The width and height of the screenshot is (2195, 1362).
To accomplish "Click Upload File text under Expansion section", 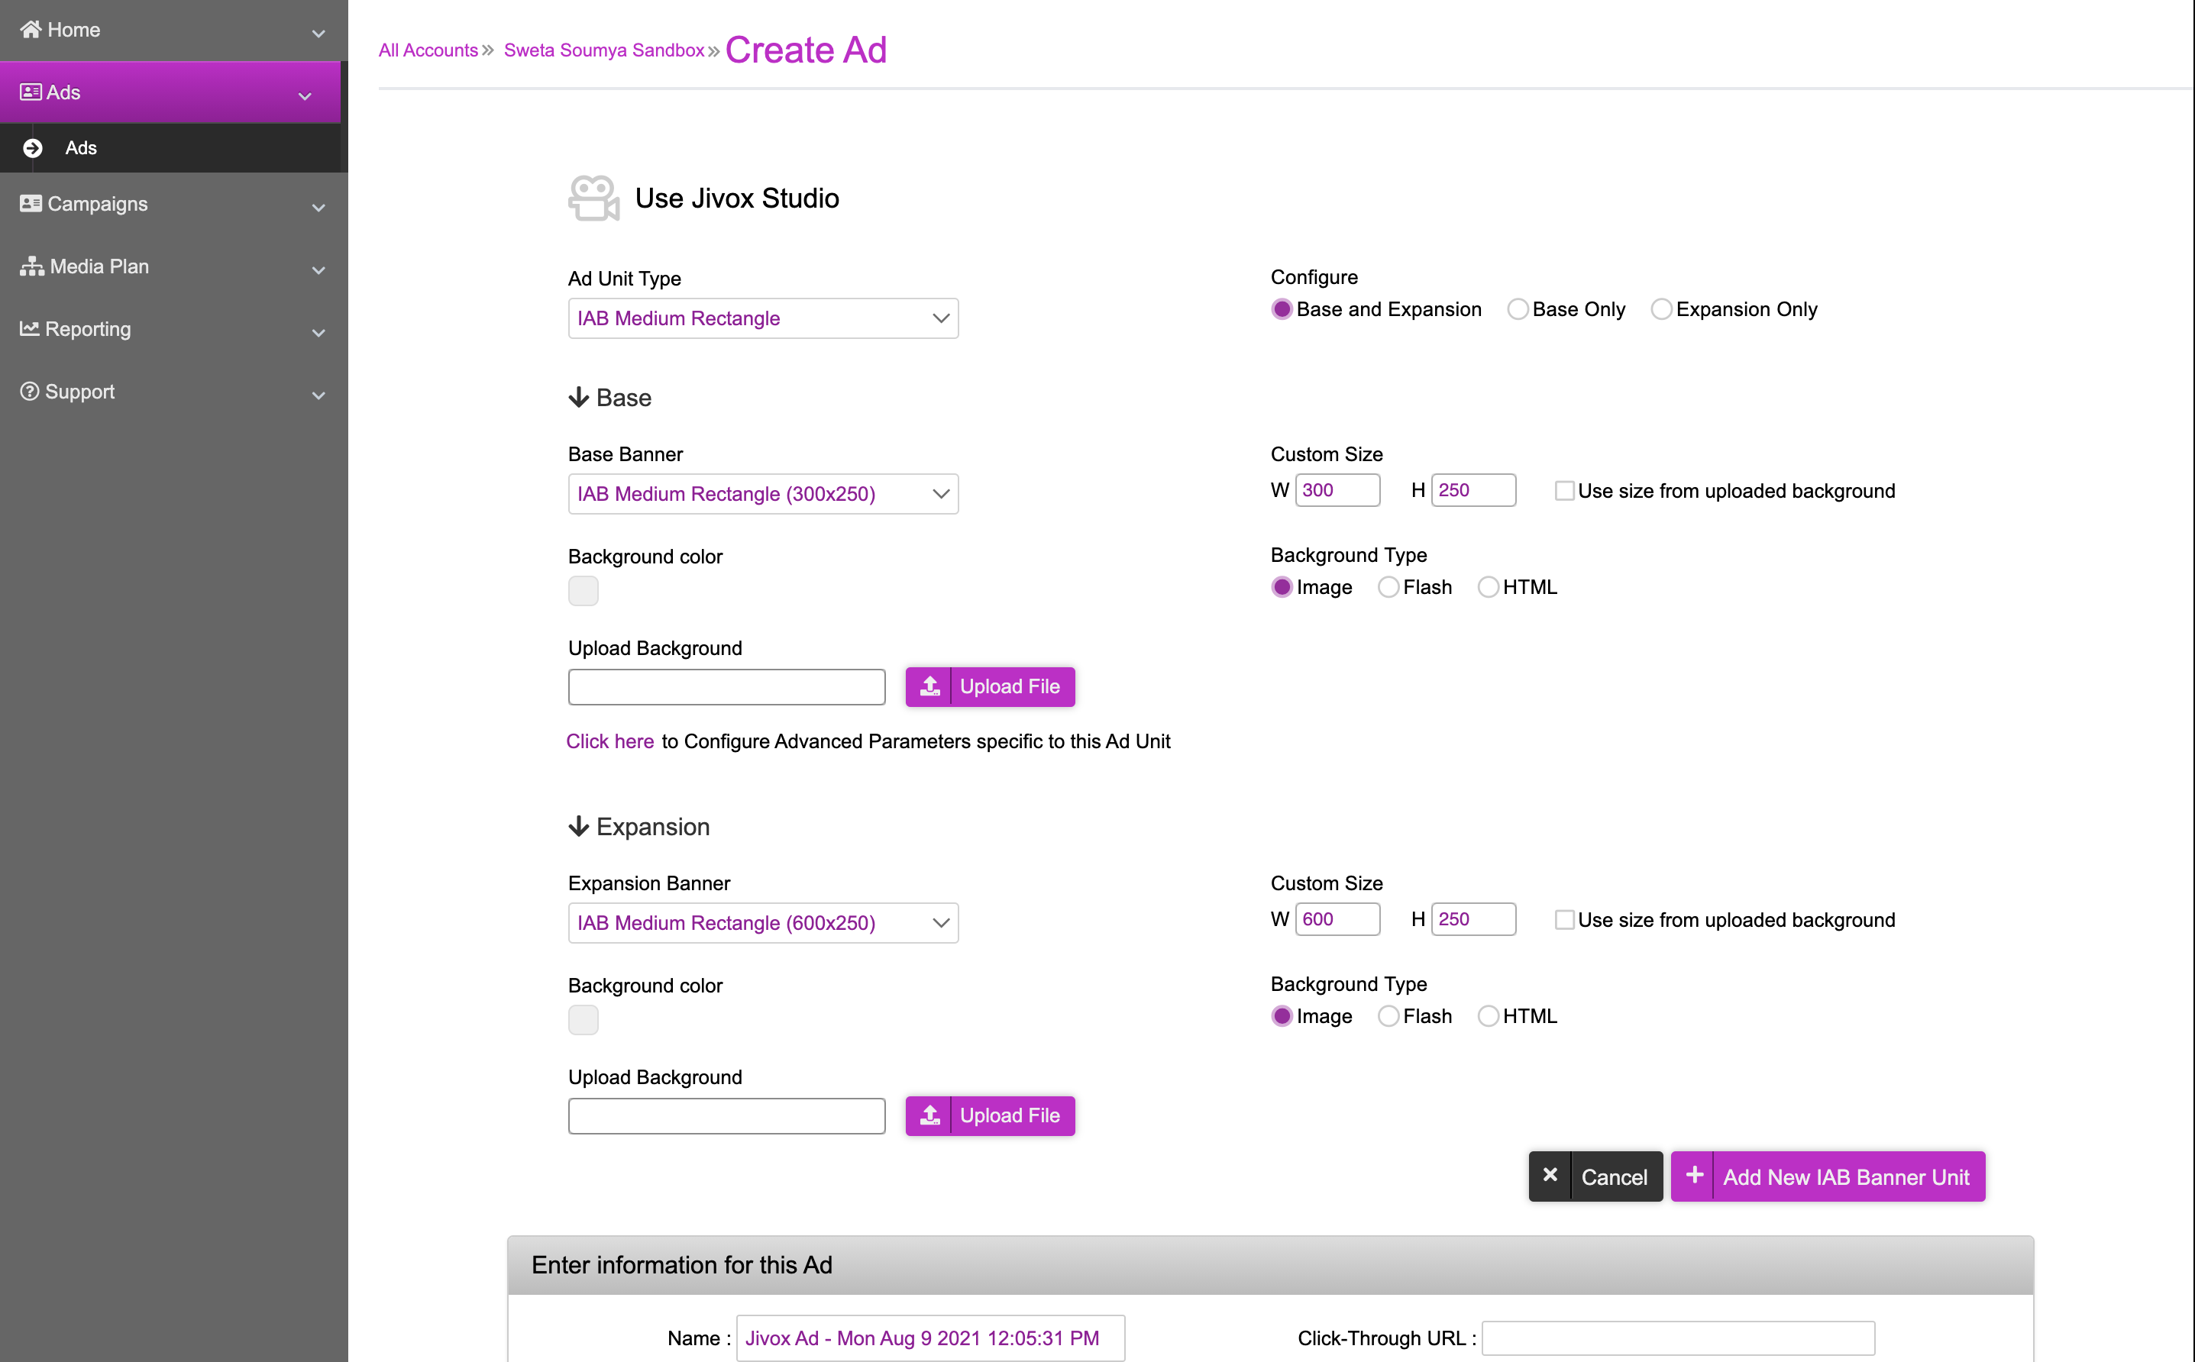I will point(1009,1115).
